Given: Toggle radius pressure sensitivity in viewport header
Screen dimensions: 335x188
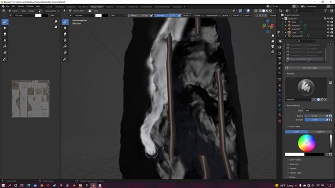Looking at the screenshot, I should [x=151, y=15].
